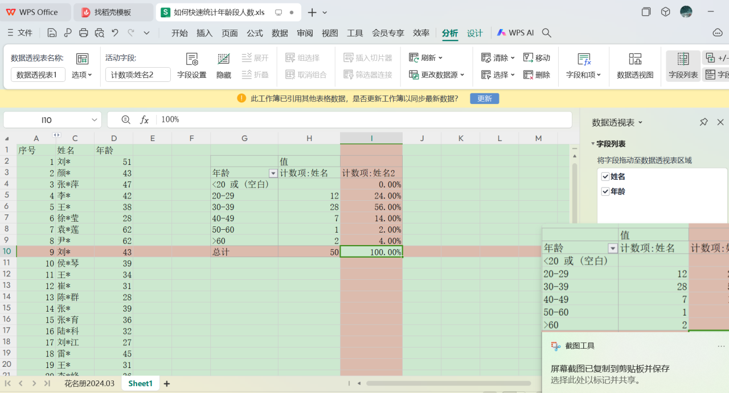Open the 选择 dropdown in ribbon
The image size is (729, 393).
tap(498, 75)
